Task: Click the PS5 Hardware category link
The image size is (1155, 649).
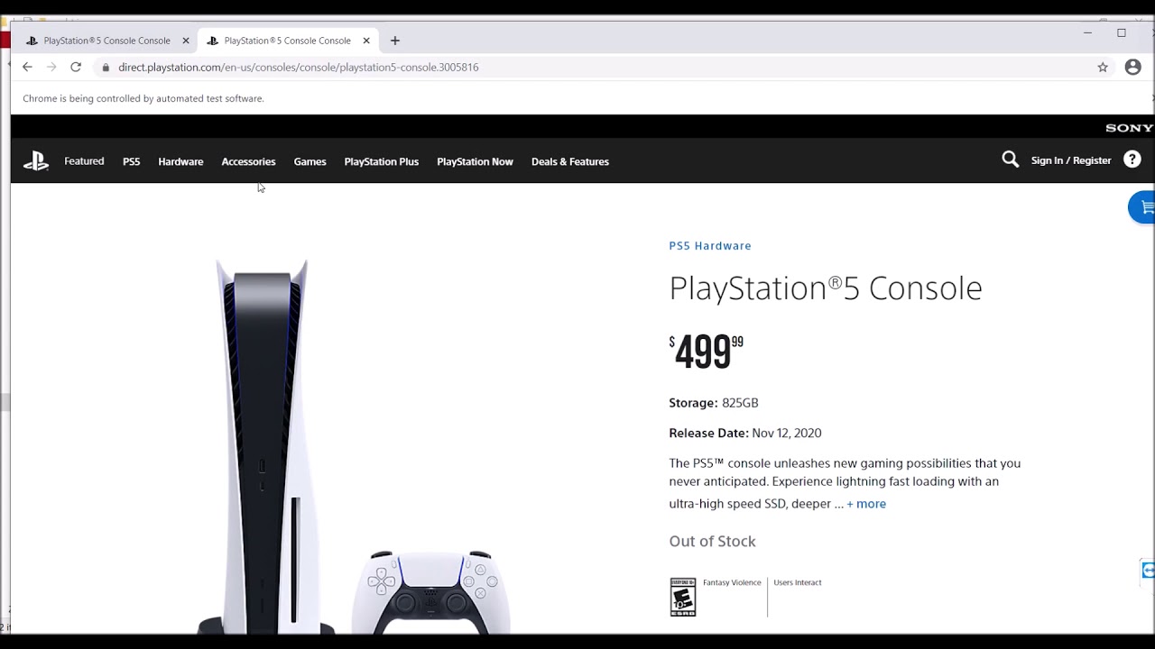Action: tap(710, 245)
